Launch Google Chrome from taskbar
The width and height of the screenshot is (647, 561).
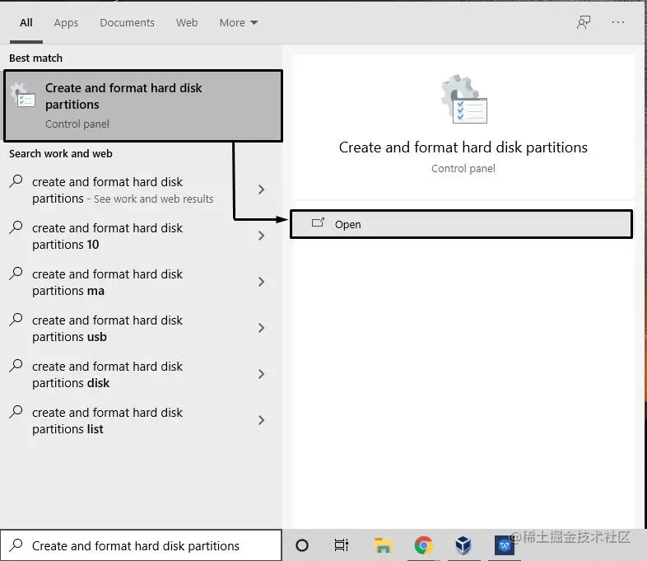pos(423,545)
